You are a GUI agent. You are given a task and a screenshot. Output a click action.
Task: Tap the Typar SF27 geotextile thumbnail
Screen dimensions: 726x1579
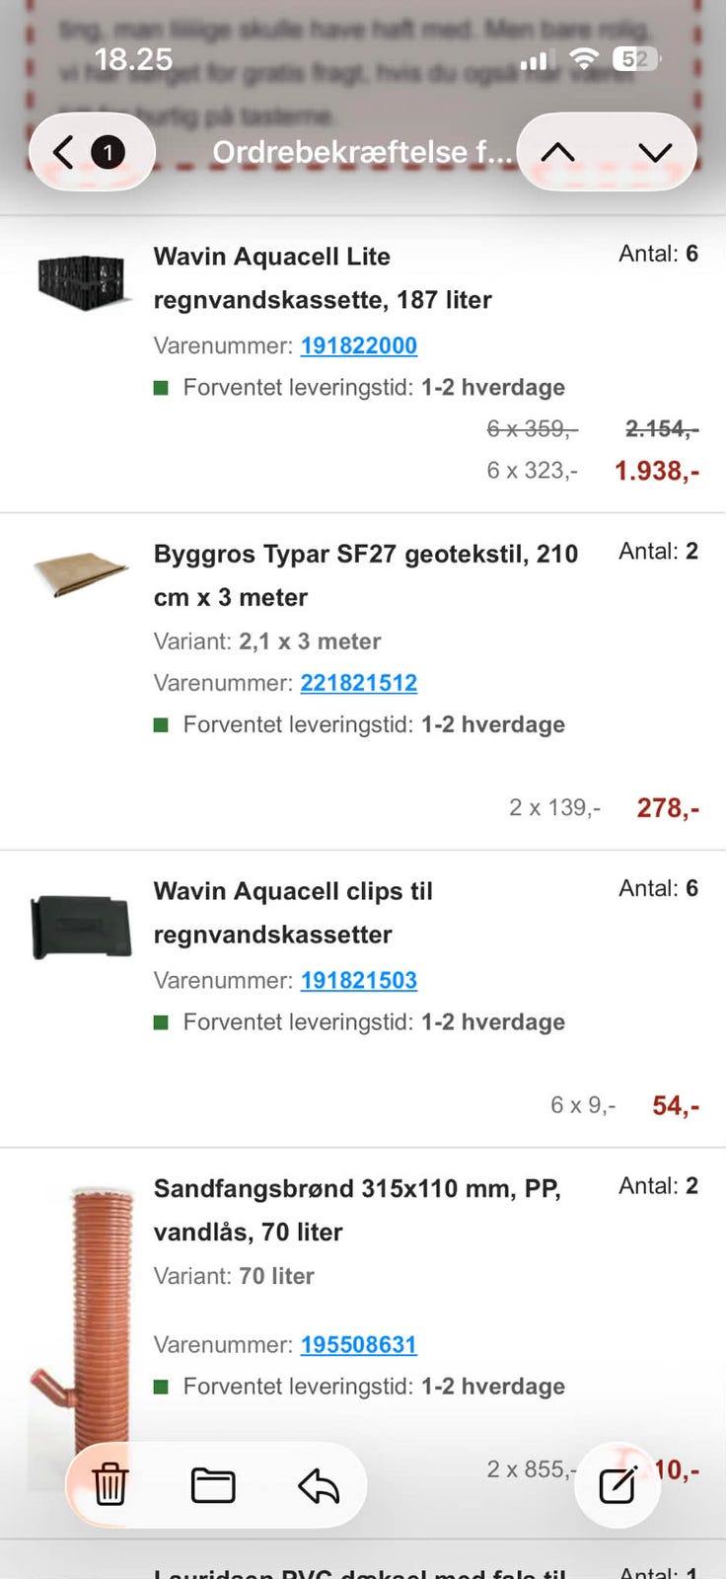(81, 573)
